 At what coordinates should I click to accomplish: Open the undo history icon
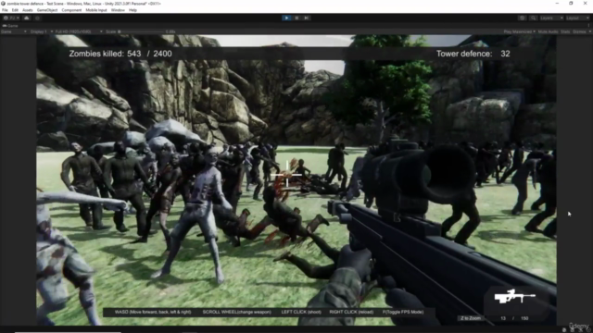[523, 18]
